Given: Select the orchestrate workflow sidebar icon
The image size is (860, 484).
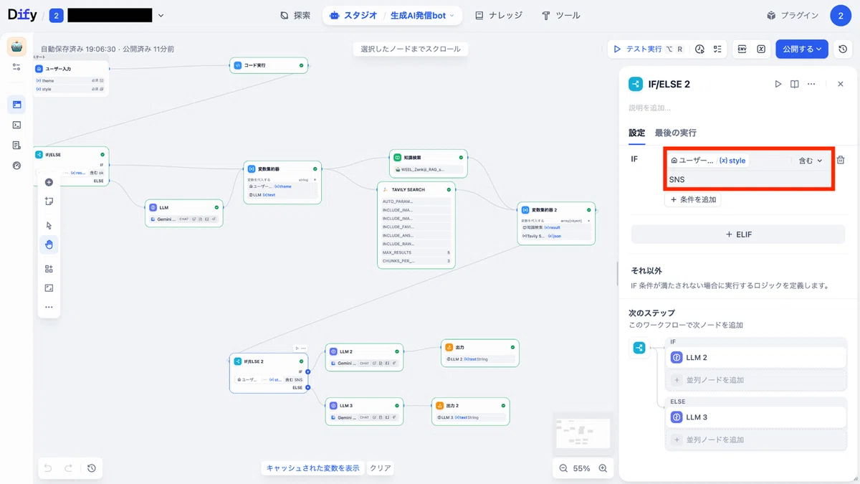Looking at the screenshot, I should point(16,105).
